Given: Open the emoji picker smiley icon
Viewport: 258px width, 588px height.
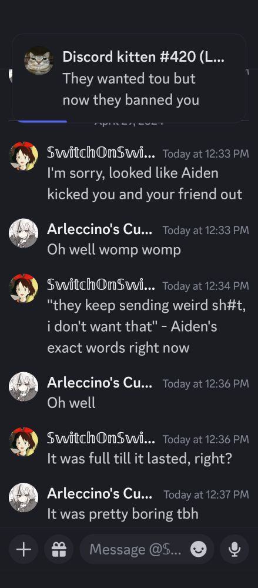Looking at the screenshot, I should pos(199,549).
